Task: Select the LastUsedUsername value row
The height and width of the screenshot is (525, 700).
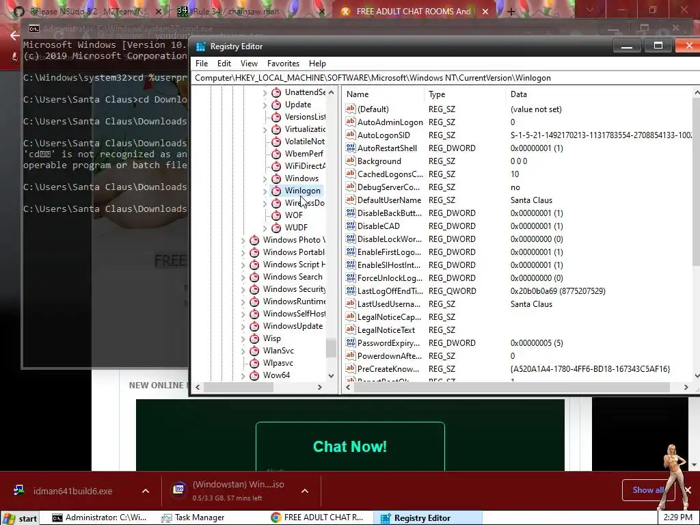Action: [518, 304]
